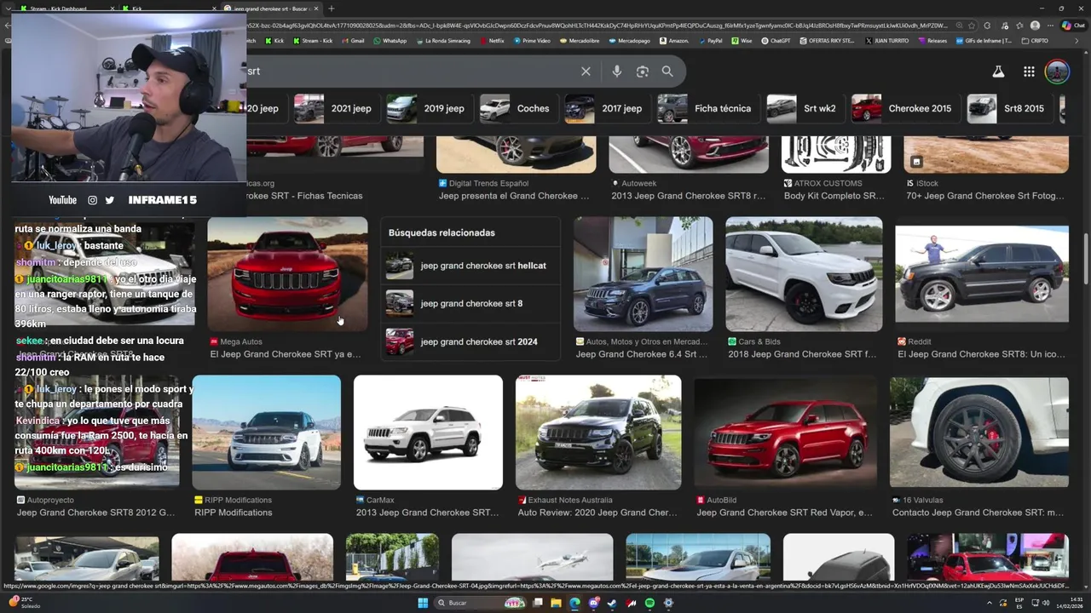Viewport: 1091px width, 613px height.
Task: Open File Explorer from the taskbar
Action: (x=556, y=603)
